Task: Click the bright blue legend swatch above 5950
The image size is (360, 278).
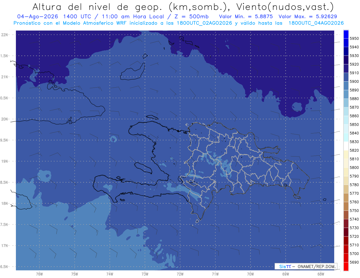Action: click(346, 34)
